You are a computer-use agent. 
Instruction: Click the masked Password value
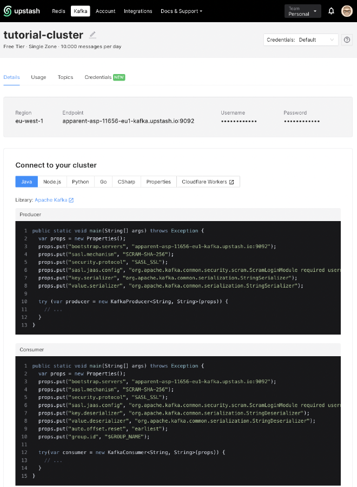click(302, 121)
